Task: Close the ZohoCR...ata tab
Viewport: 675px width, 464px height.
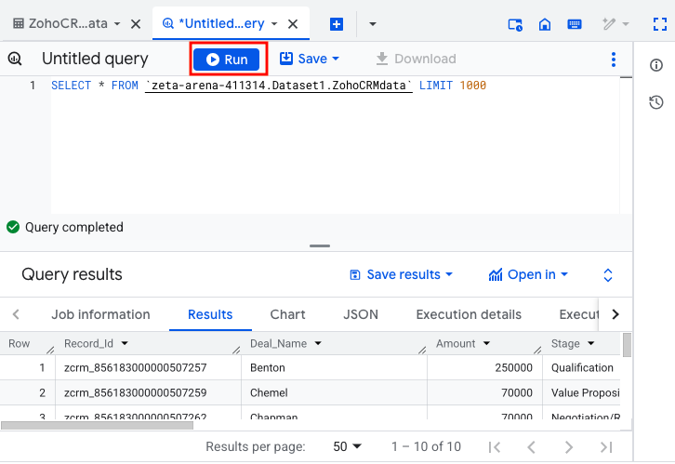Action: point(136,24)
